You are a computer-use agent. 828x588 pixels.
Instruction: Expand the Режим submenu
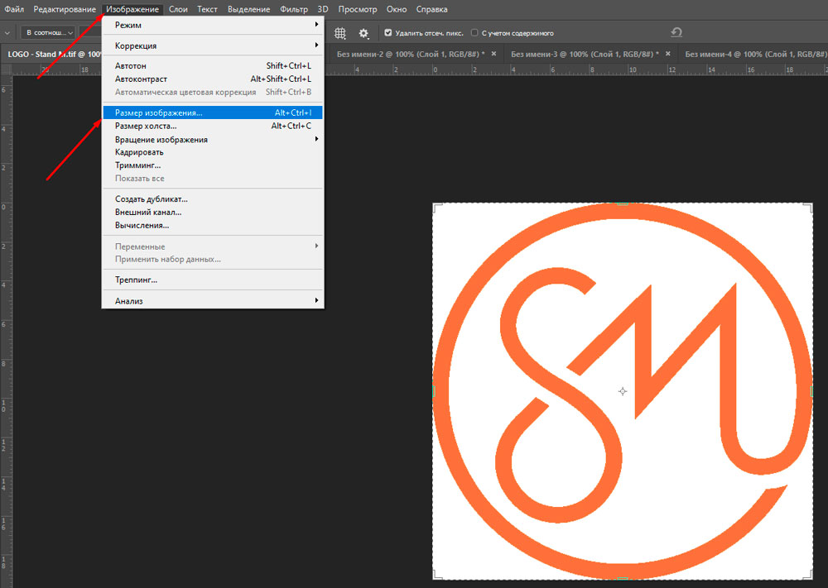tap(212, 25)
